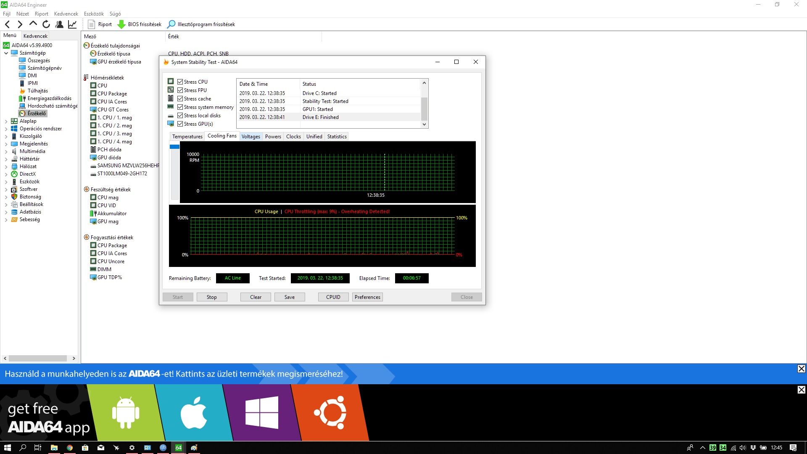Screen dimensions: 807x454
Task: Select the Érzékelő sensor tree item
Action: pos(33,113)
